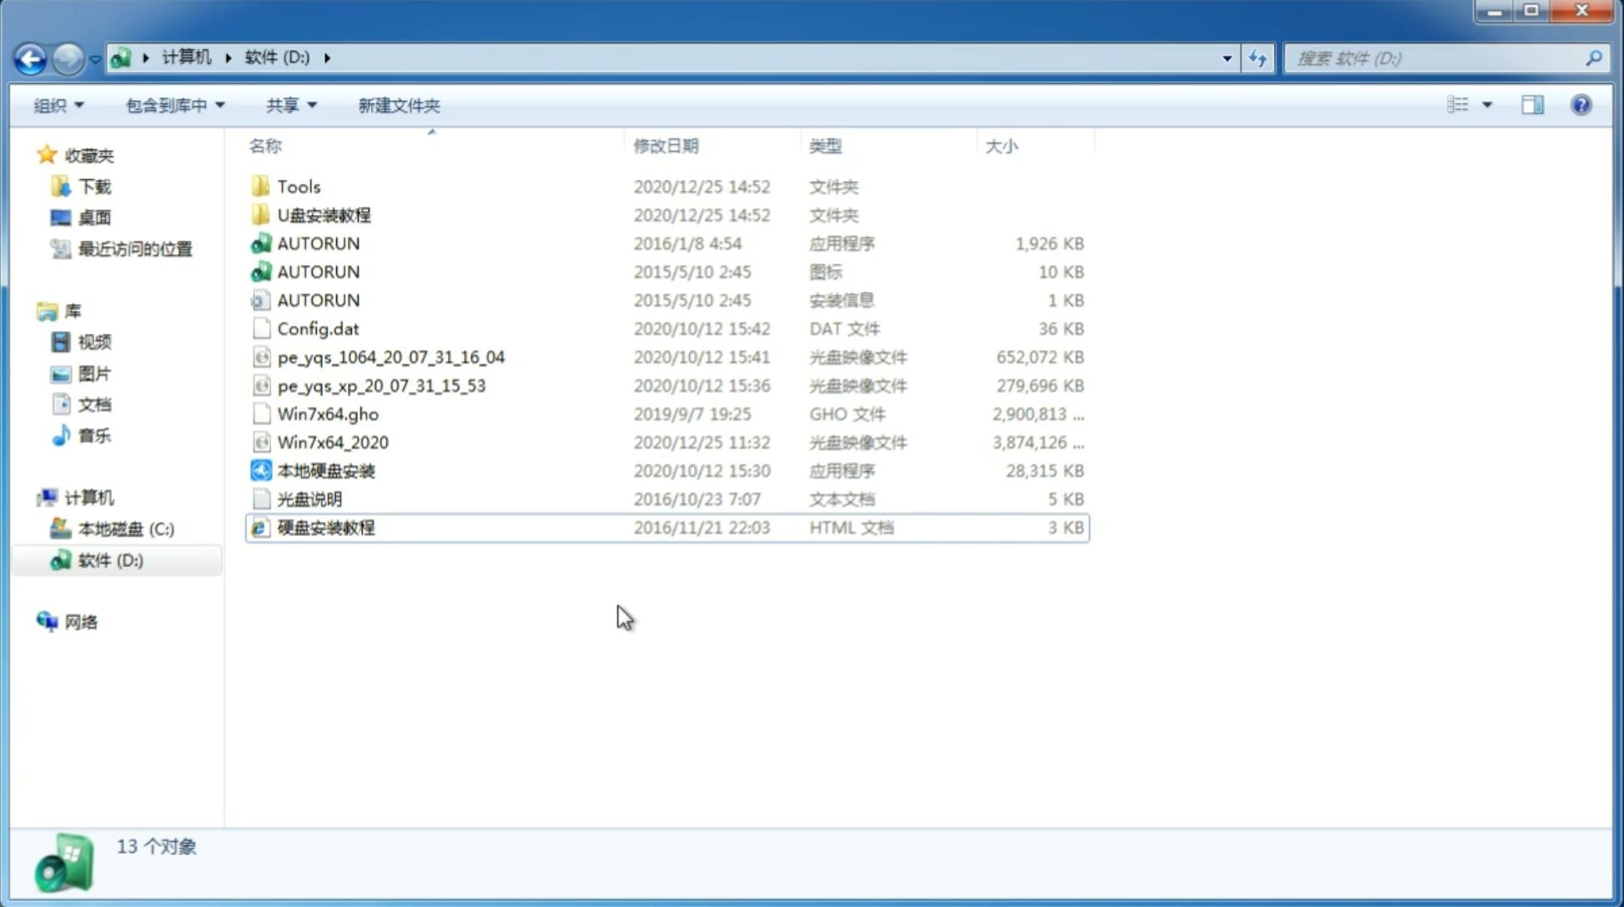Expand the 库 section in sidebar
Viewport: 1624px width, 907px height.
click(30, 310)
